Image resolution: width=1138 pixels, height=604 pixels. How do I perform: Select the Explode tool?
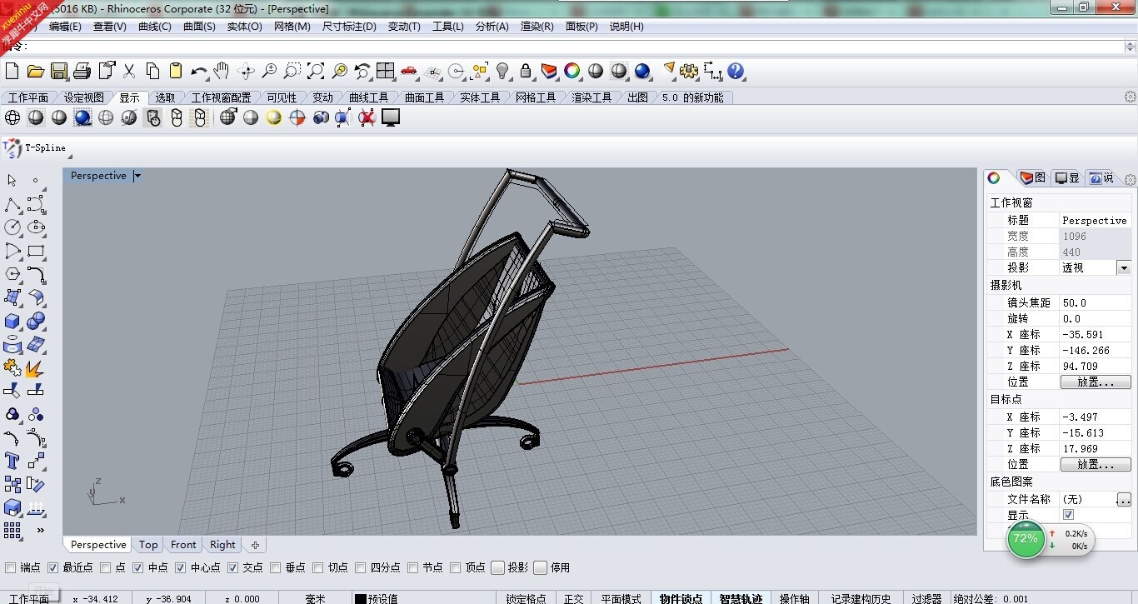tap(35, 367)
